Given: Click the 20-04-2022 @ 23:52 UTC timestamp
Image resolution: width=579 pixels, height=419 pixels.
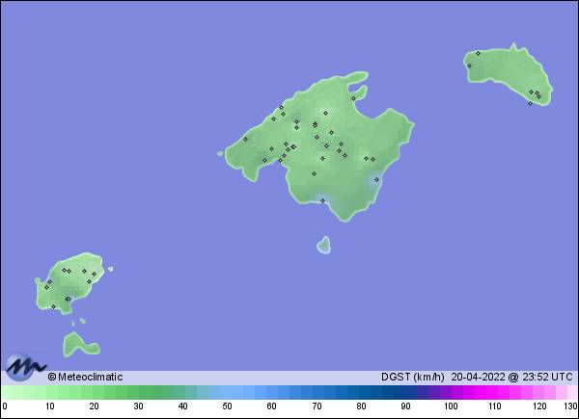Looking at the screenshot, I should click(x=514, y=377).
